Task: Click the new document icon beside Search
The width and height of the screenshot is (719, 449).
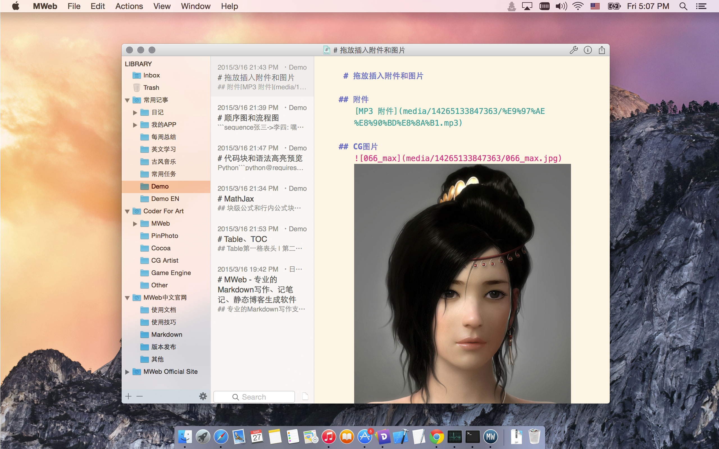Action: (x=305, y=396)
